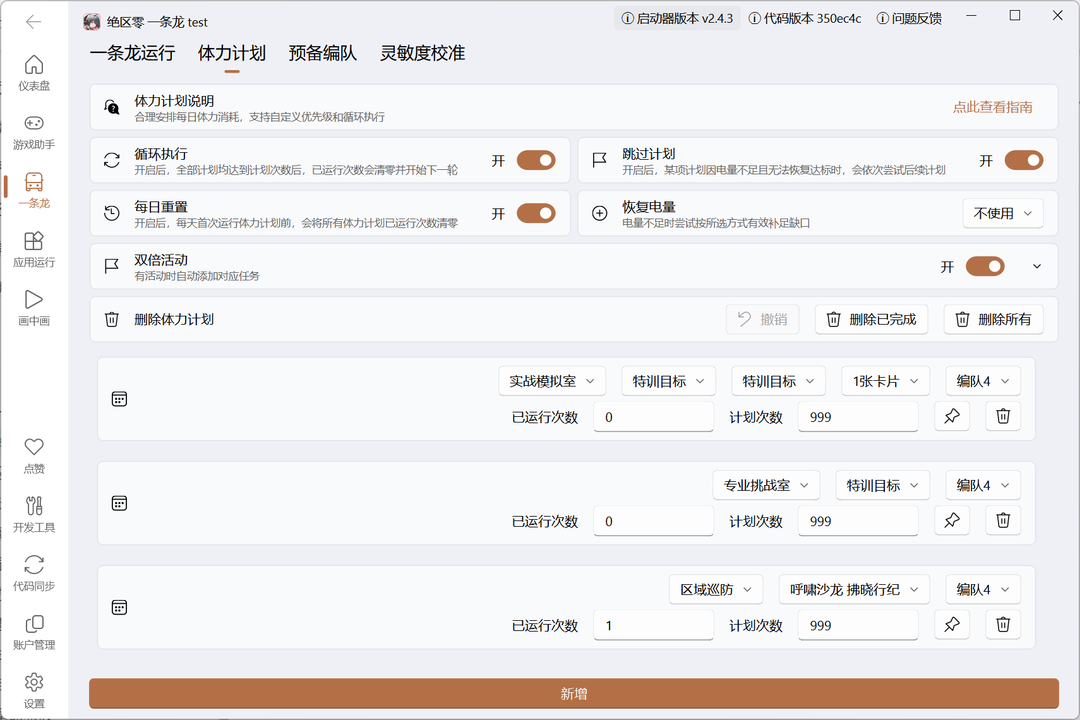Image resolution: width=1080 pixels, height=720 pixels.
Task: Click 计划次数 field of 专业挑战室 plan
Action: point(858,521)
